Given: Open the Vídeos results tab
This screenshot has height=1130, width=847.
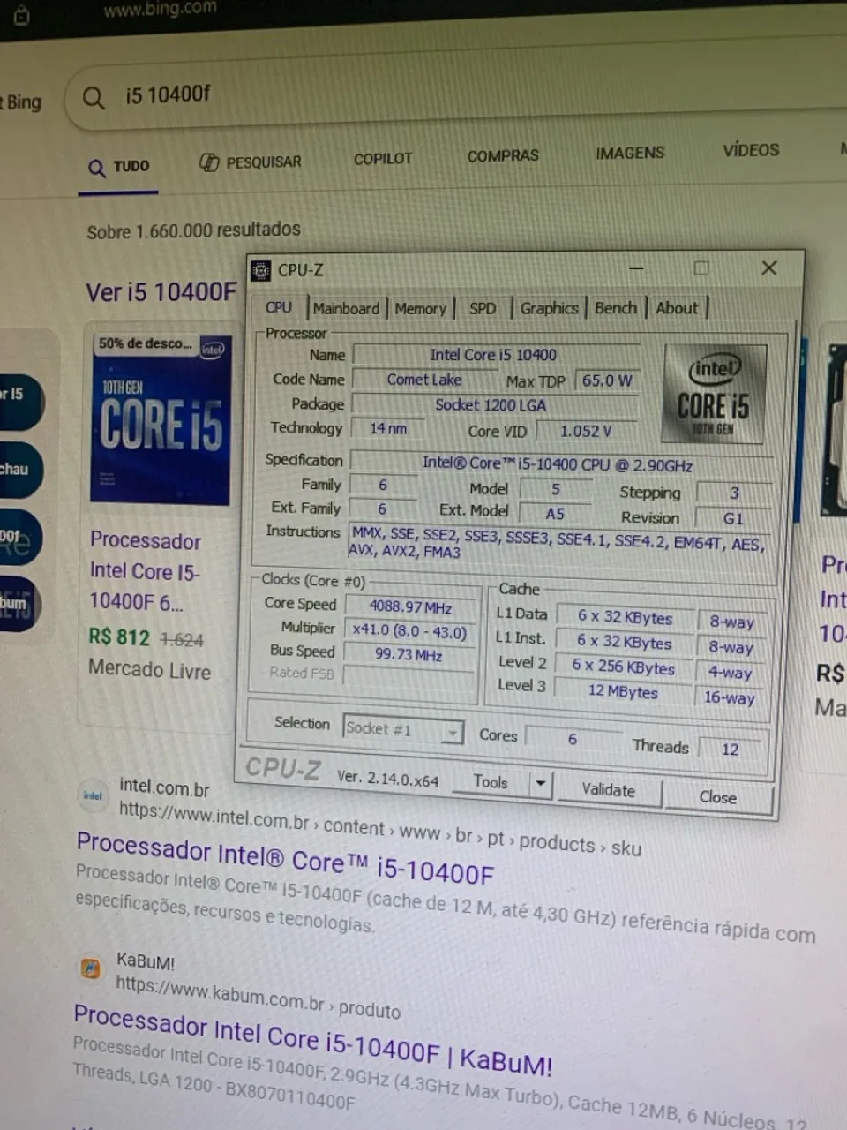Looking at the screenshot, I should pos(751,150).
